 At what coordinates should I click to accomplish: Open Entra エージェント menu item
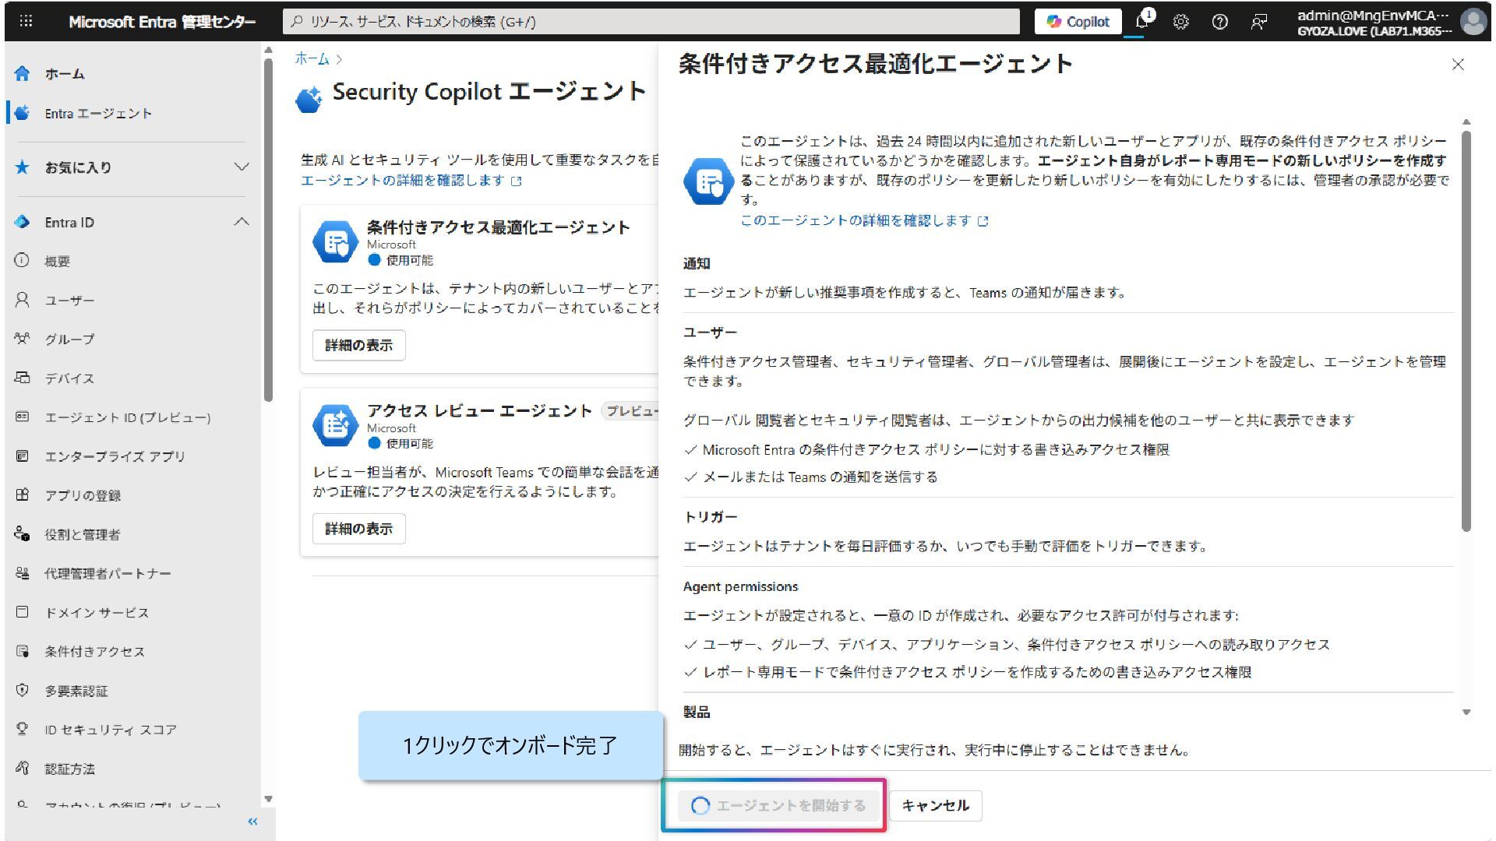click(97, 114)
